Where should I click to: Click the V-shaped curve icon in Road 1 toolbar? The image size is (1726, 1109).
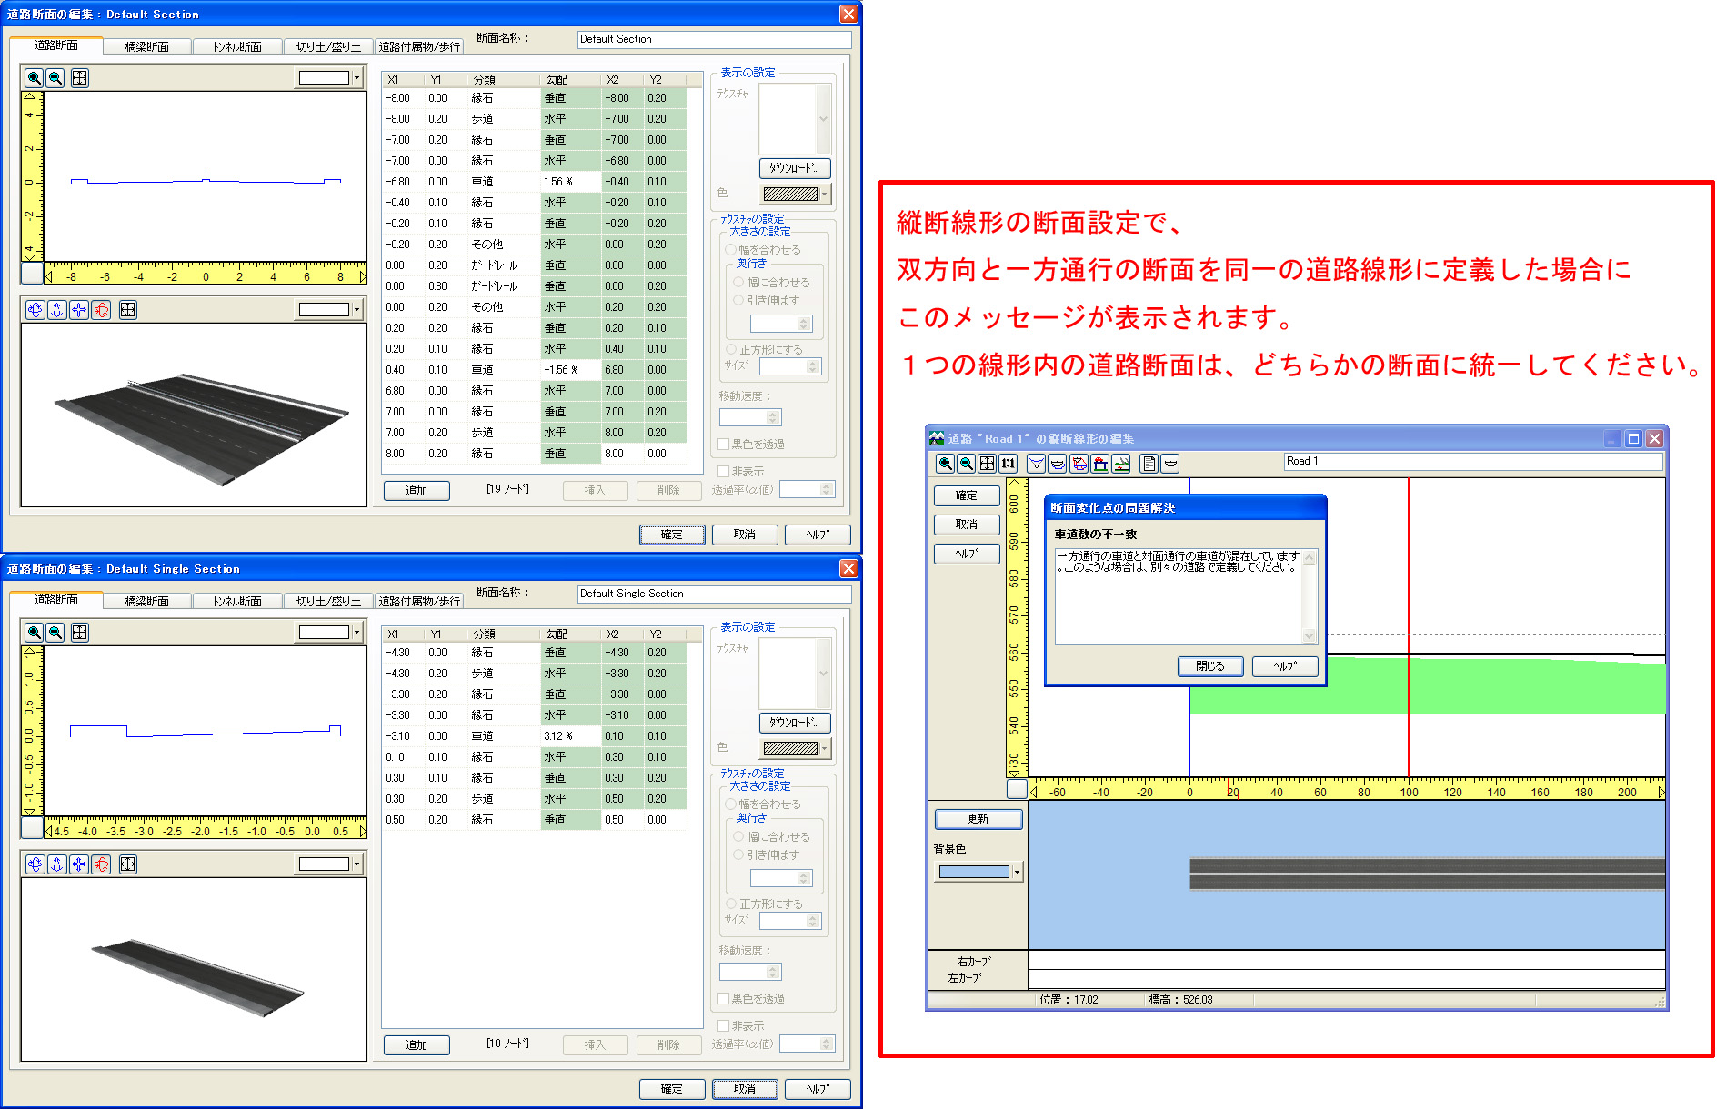(1036, 464)
